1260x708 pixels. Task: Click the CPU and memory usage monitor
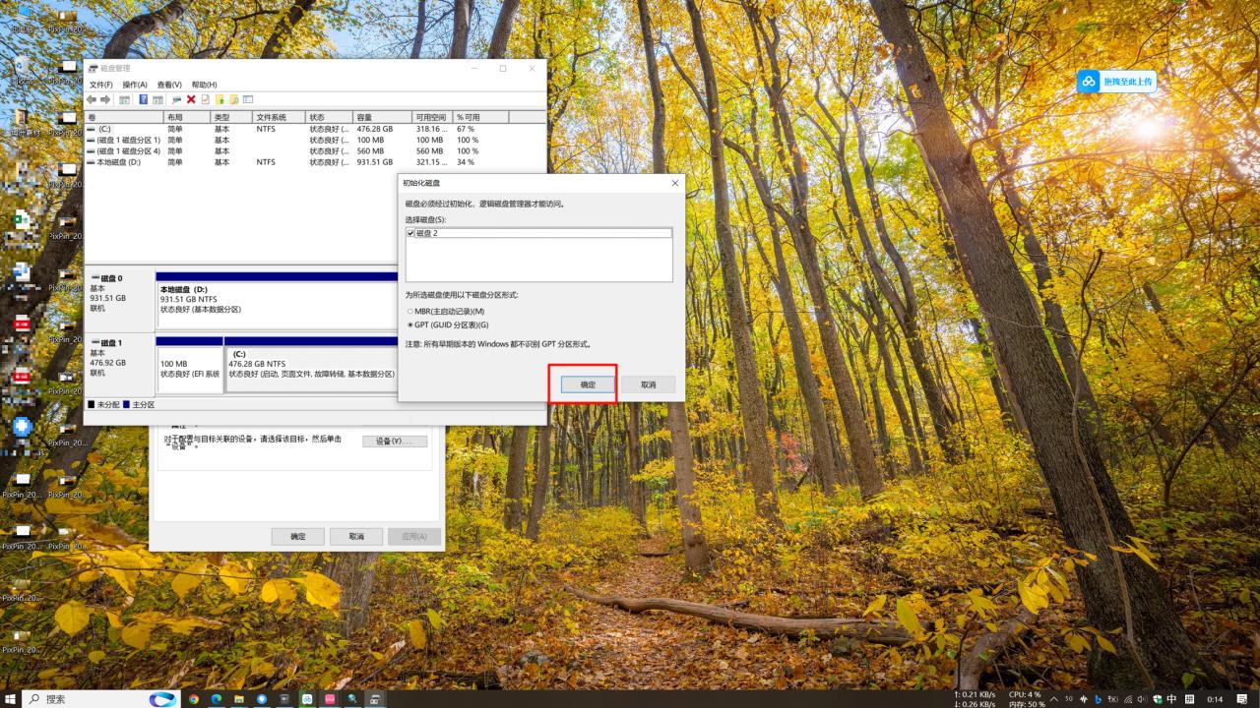1025,699
